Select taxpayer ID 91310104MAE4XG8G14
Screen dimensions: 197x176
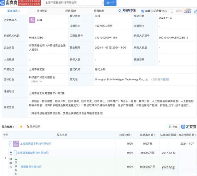(x=174, y=38)
